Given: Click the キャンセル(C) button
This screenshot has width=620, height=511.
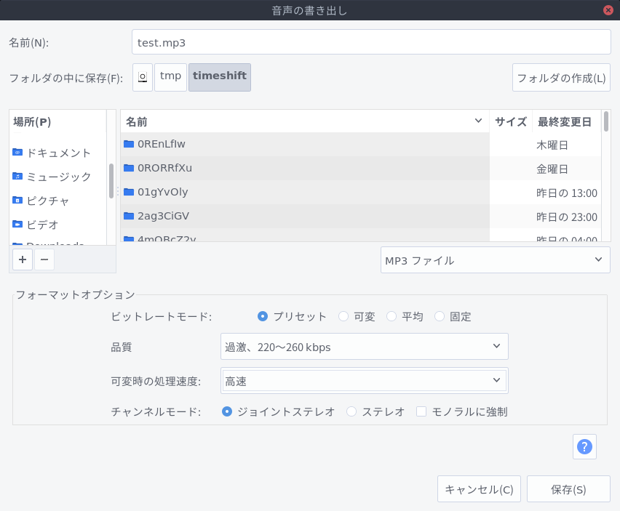Looking at the screenshot, I should click(x=479, y=488).
